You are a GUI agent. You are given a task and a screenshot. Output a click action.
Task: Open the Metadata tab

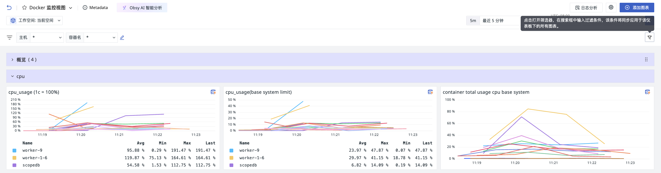click(x=95, y=8)
